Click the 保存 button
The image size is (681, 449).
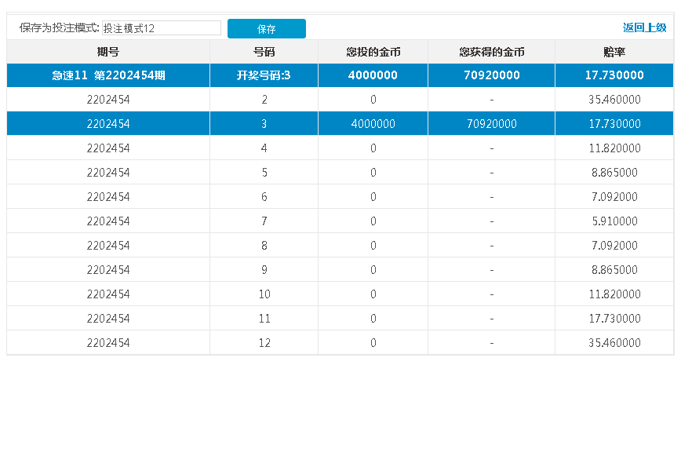coord(266,29)
